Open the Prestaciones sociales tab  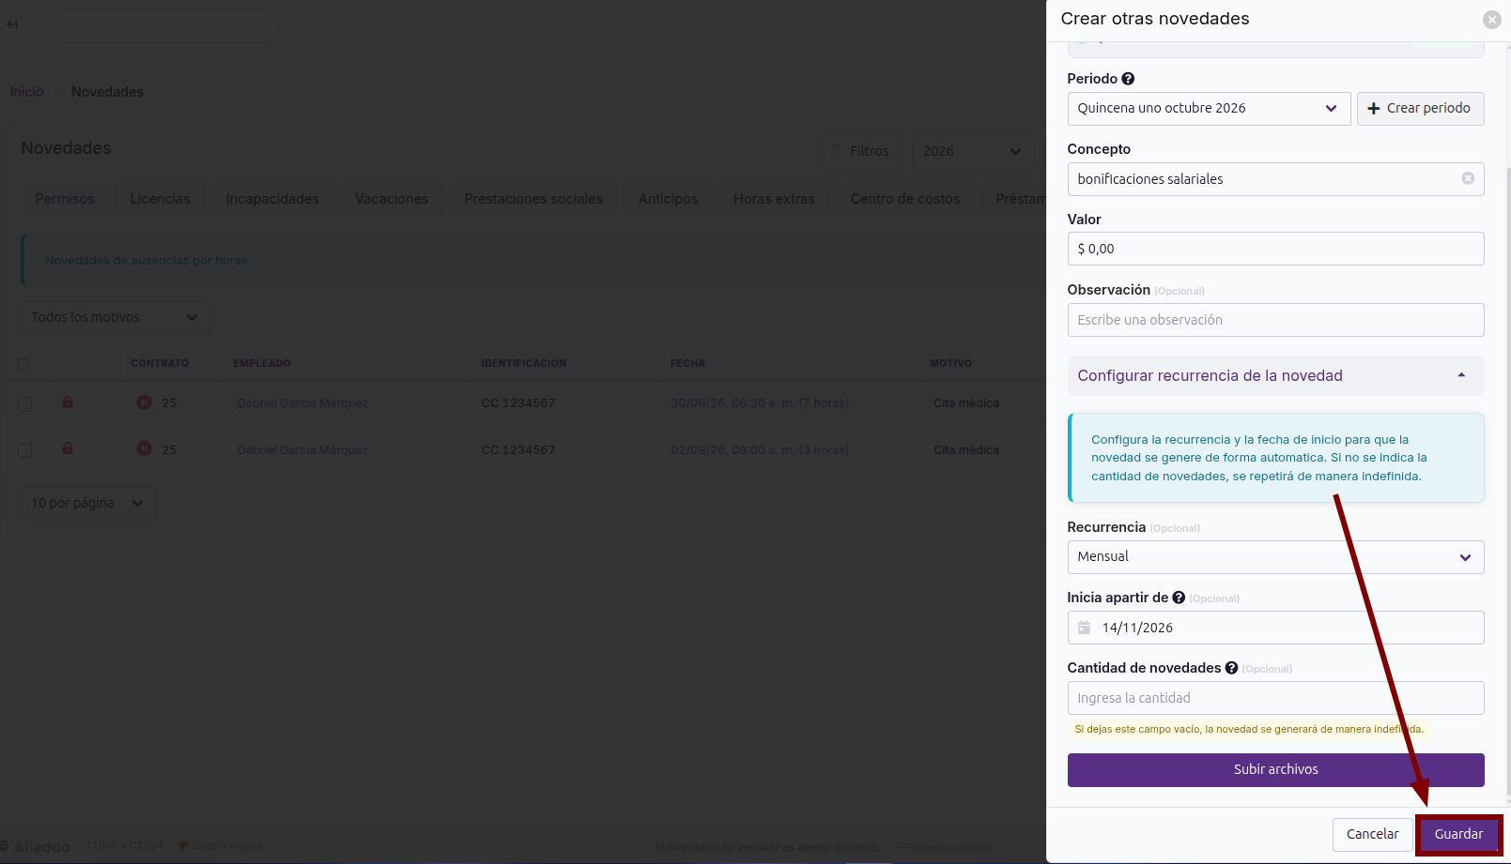(x=533, y=199)
